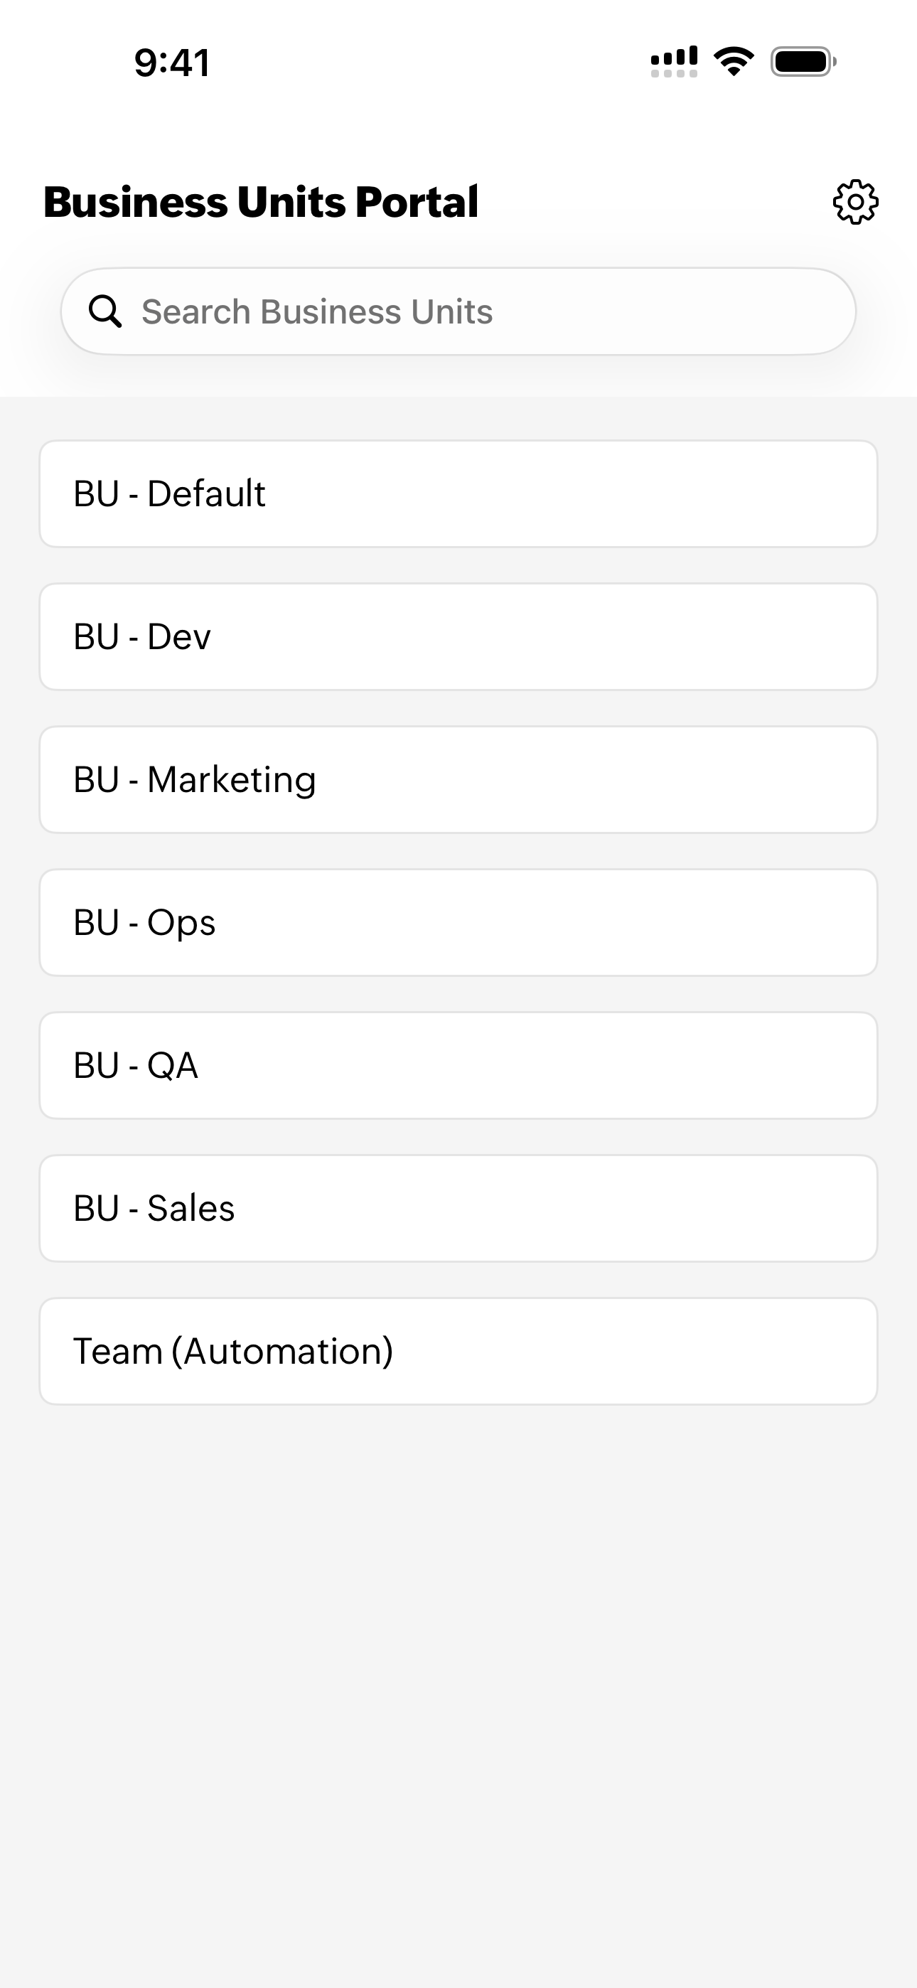Click inside Search Business Units field
917x1988 pixels.
[x=478, y=312]
